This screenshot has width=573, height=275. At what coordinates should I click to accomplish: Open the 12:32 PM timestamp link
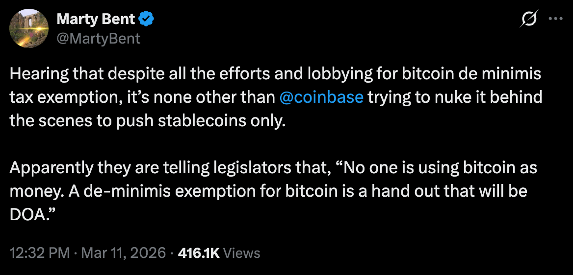pyautogui.click(x=40, y=253)
